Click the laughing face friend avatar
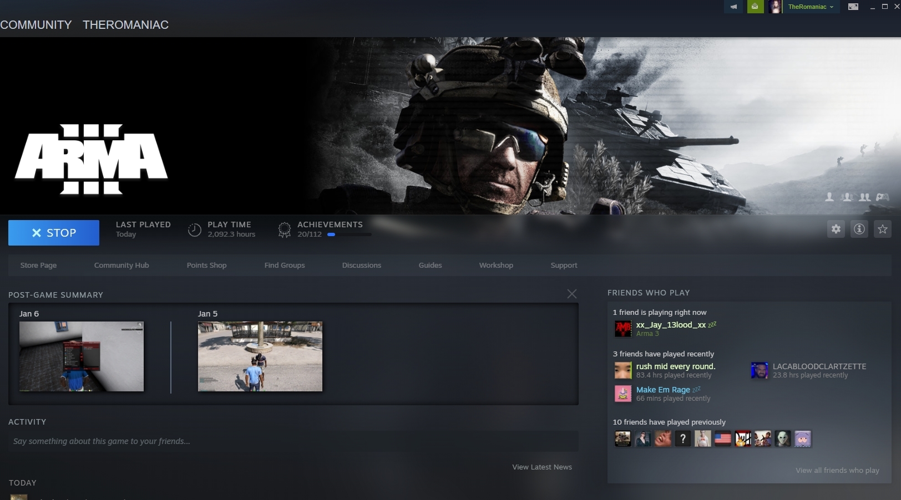This screenshot has height=500, width=901. (663, 439)
